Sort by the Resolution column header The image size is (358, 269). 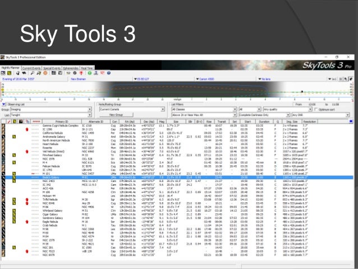coord(310,122)
